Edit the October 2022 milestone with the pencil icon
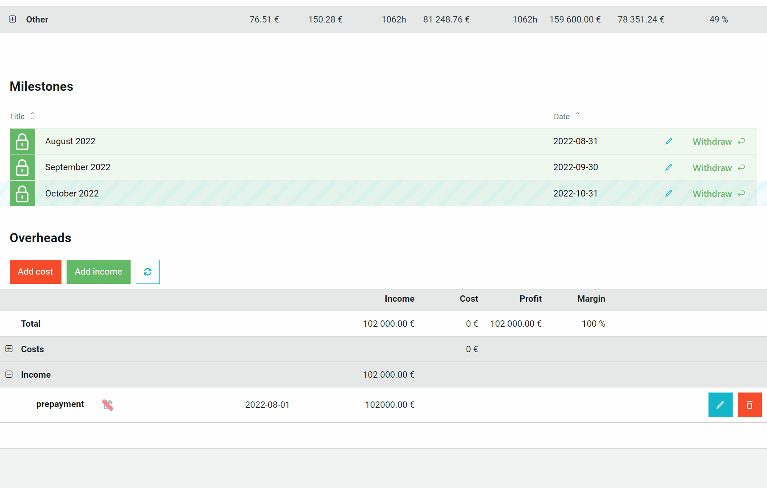 pyautogui.click(x=669, y=194)
